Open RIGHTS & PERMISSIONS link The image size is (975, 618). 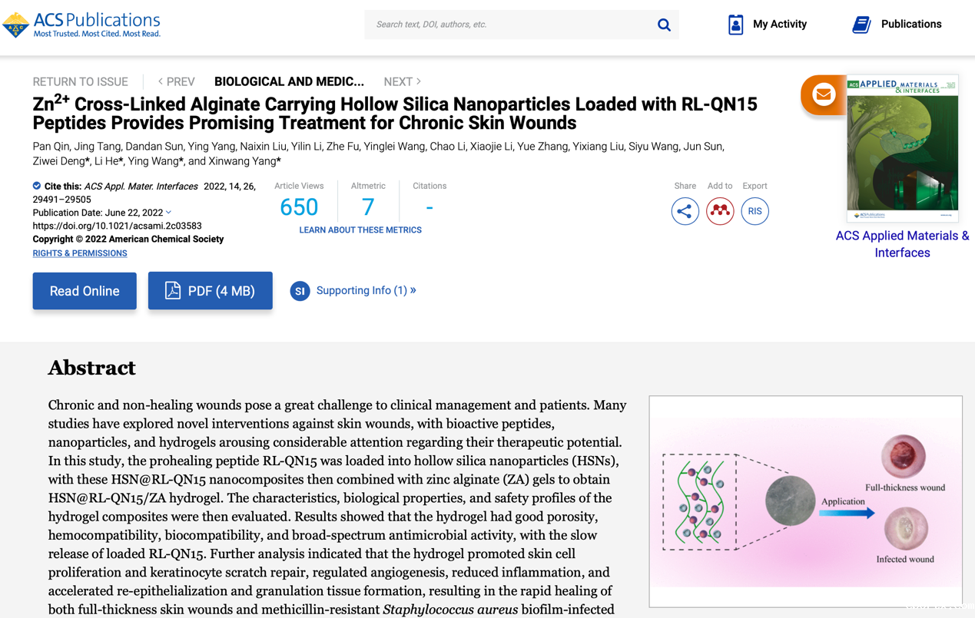[80, 253]
